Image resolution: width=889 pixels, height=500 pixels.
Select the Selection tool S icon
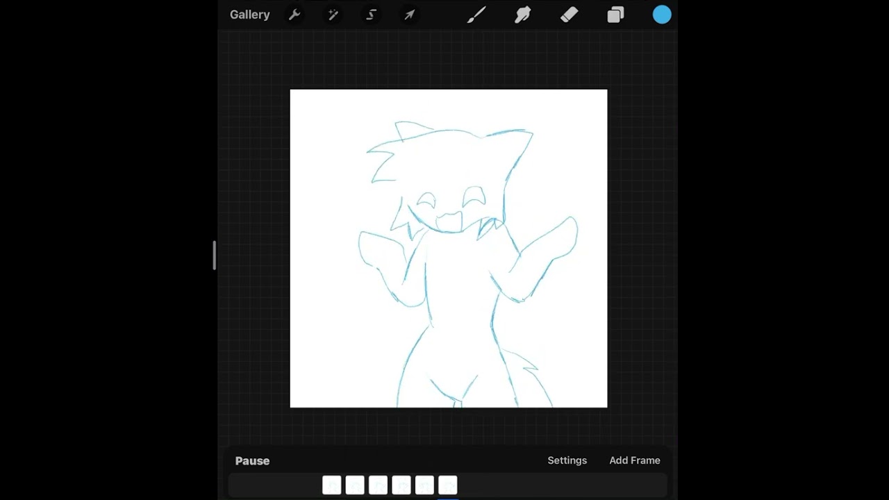[x=372, y=15]
